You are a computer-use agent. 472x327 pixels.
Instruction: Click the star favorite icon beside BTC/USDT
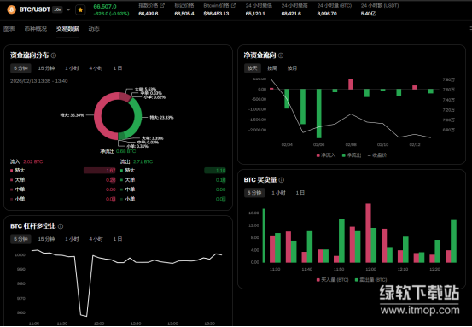80,10
